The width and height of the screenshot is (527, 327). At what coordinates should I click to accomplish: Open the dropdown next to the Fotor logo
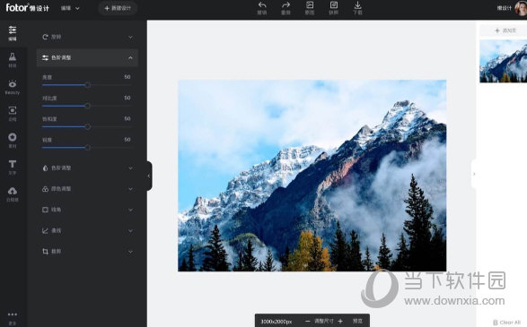tap(70, 8)
